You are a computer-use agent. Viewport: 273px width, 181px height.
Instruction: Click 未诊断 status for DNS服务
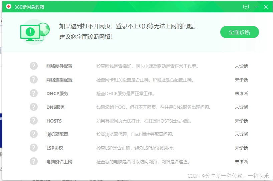pyautogui.click(x=241, y=107)
